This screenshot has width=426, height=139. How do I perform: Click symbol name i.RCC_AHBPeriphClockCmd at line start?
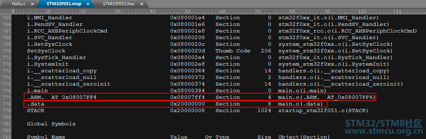[67, 31]
